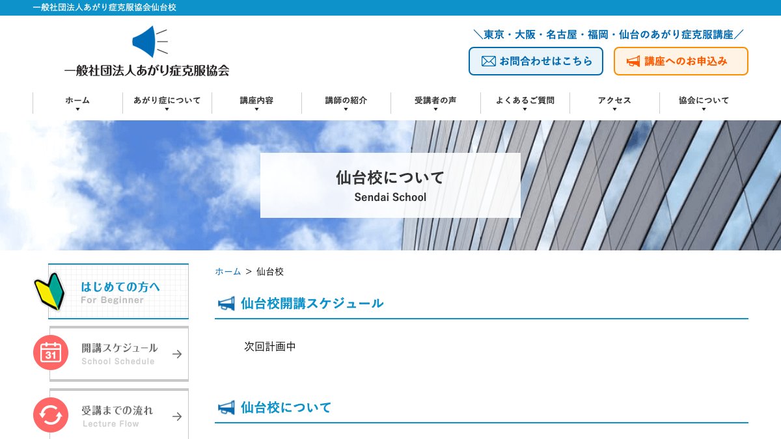Expand dropdown arrow under 講師の紹介
The width and height of the screenshot is (781, 439).
[346, 109]
